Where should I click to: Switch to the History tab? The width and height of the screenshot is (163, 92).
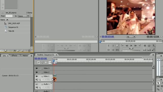point(25,56)
